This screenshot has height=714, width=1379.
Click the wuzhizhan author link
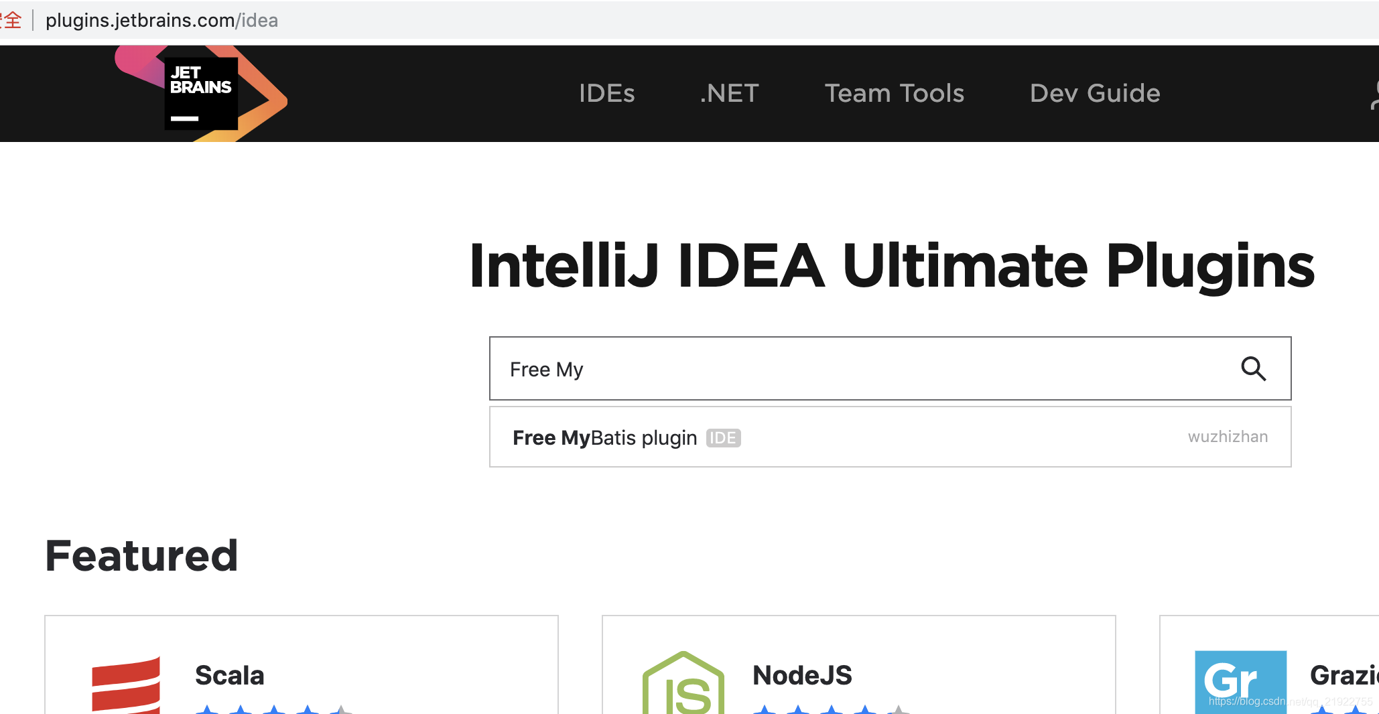1228,437
